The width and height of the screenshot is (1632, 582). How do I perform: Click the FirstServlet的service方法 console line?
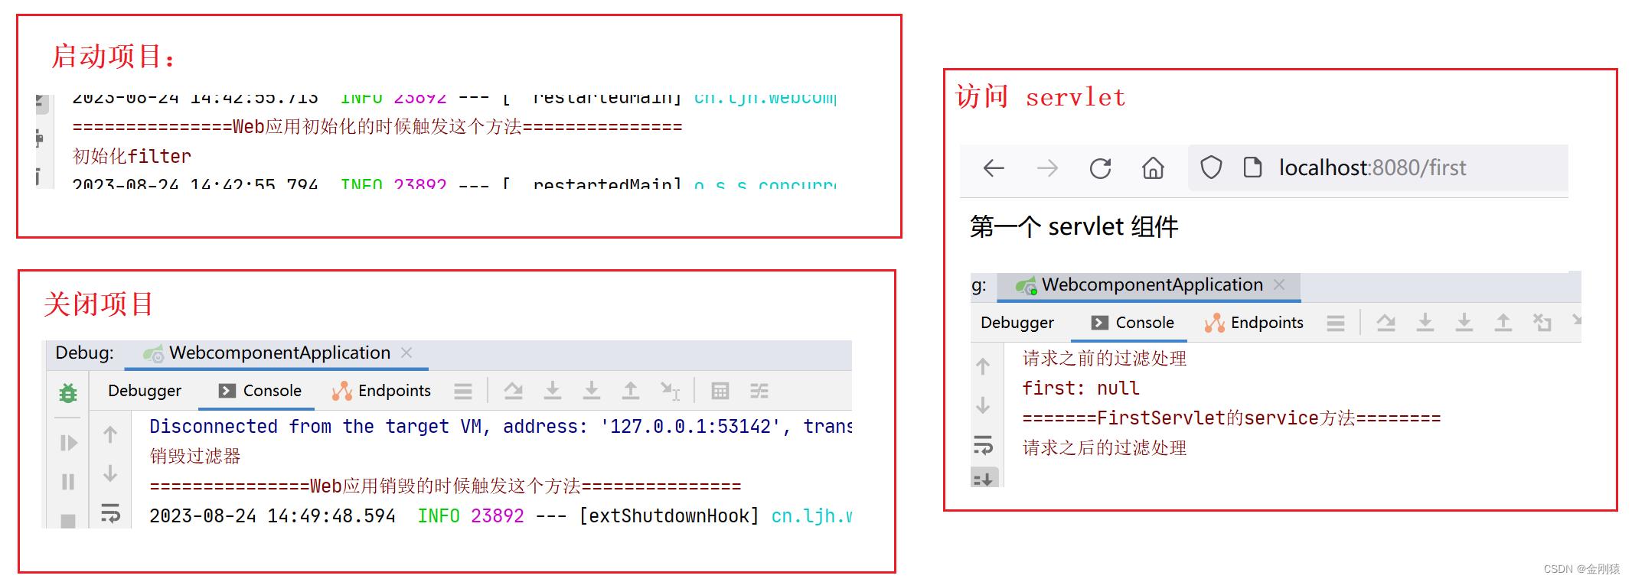coord(1231,418)
